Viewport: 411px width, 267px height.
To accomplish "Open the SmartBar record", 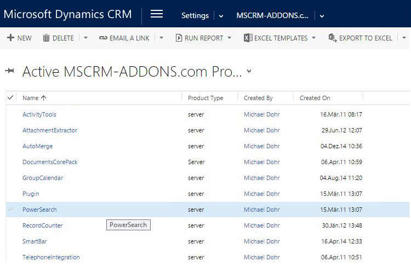I will 35,241.
